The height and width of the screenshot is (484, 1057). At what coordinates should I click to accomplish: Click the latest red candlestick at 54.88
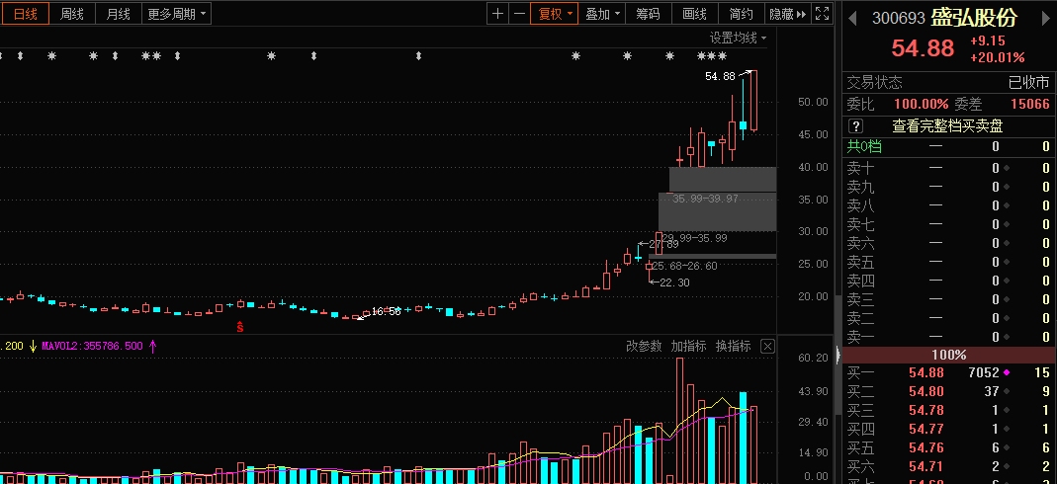tap(753, 101)
